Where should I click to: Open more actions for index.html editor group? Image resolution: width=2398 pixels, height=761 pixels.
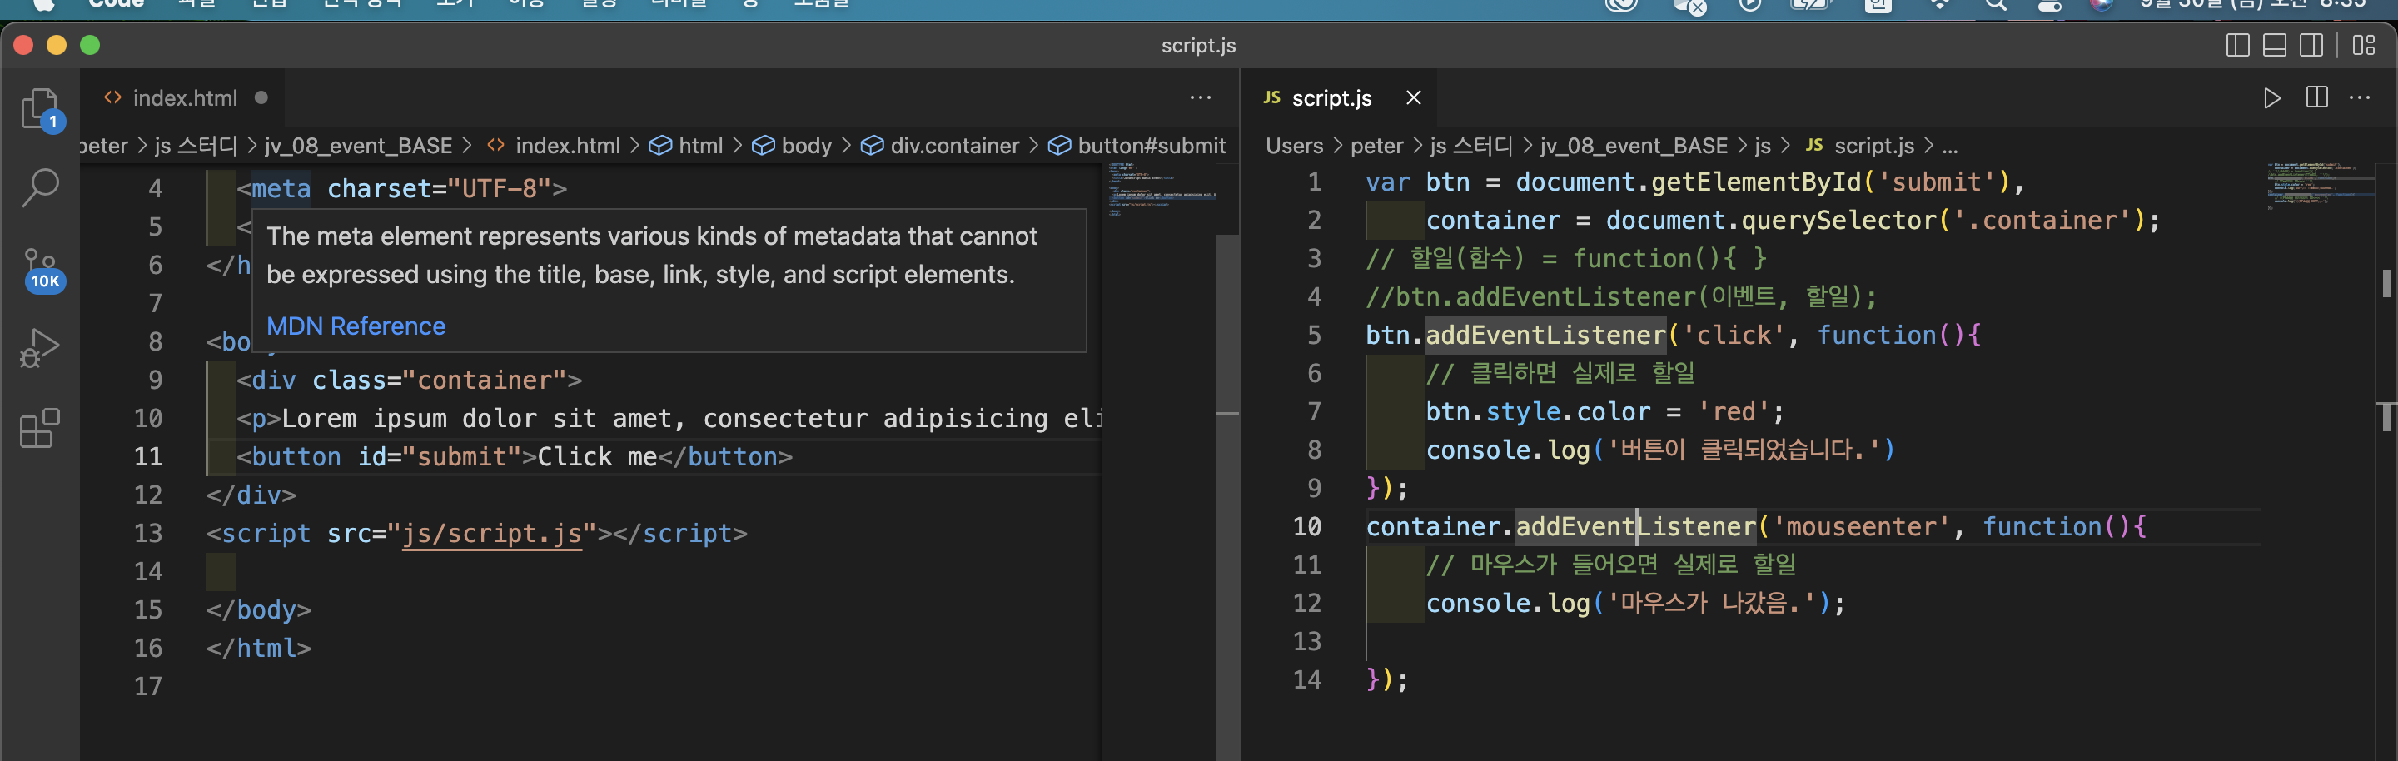pyautogui.click(x=1201, y=97)
